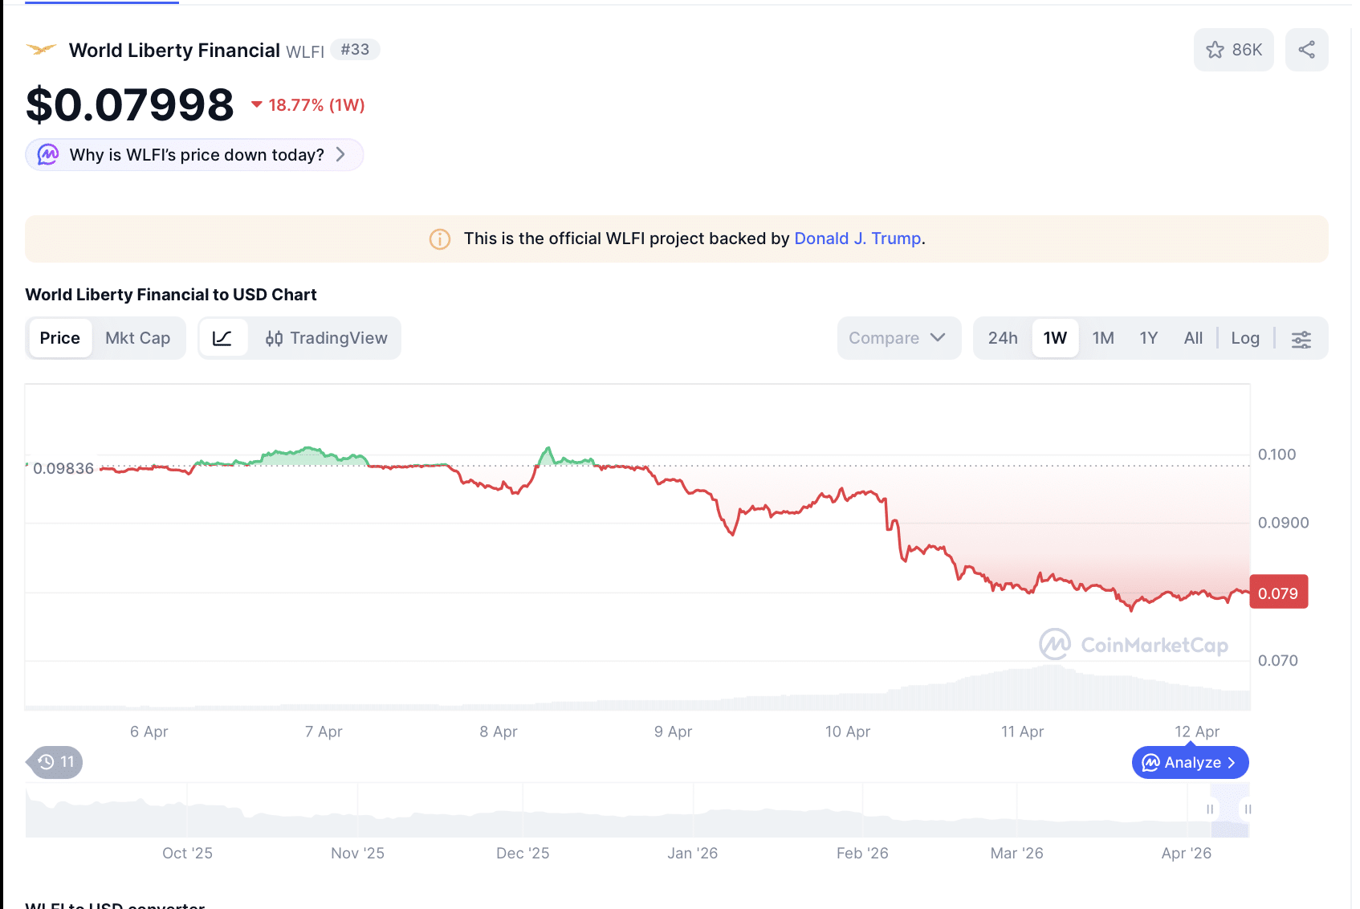Select the 24h time range
The width and height of the screenshot is (1360, 909).
click(x=1003, y=338)
